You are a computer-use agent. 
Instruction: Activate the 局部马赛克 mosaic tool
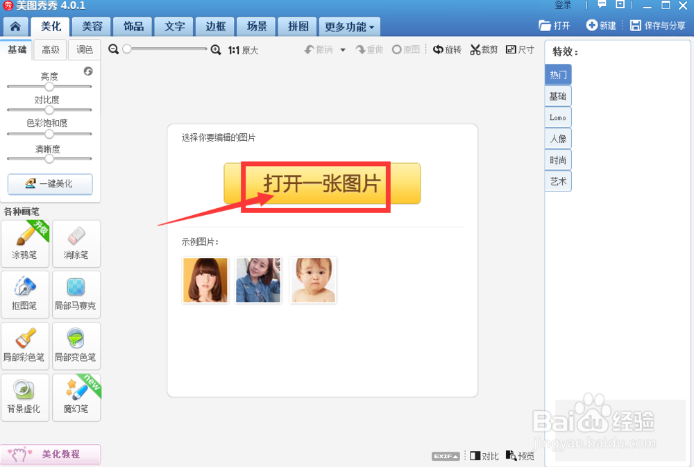pyautogui.click(x=76, y=295)
